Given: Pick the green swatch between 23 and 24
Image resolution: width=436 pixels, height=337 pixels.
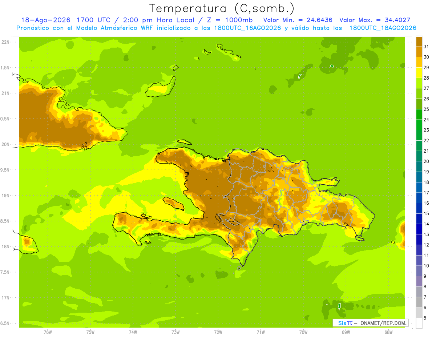Looking at the screenshot, I should (x=419, y=125).
